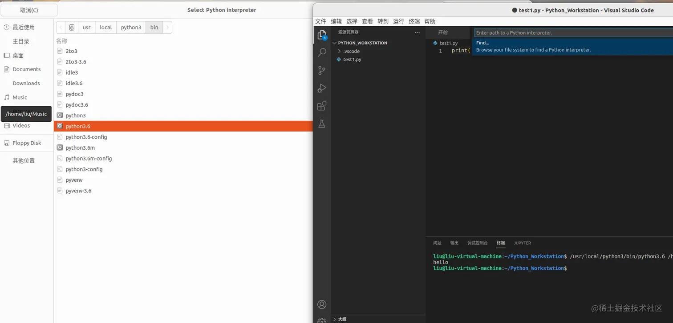Switch to the 问题 panel tab
Viewport: 673px width, 323px height.
(x=438, y=243)
